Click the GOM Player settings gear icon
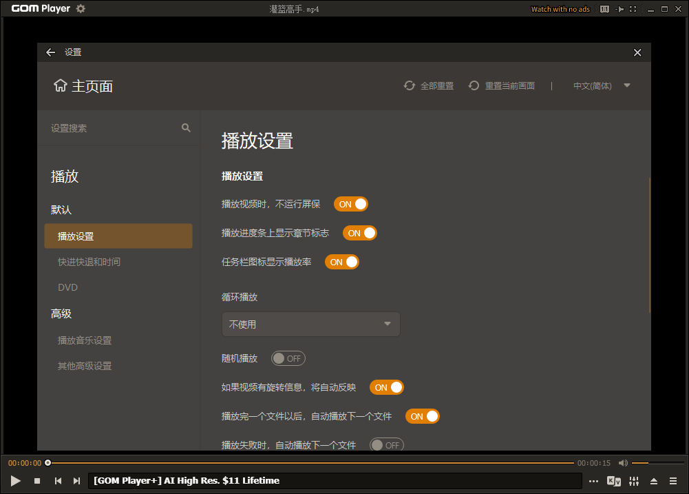This screenshot has height=494, width=689. 79,9
